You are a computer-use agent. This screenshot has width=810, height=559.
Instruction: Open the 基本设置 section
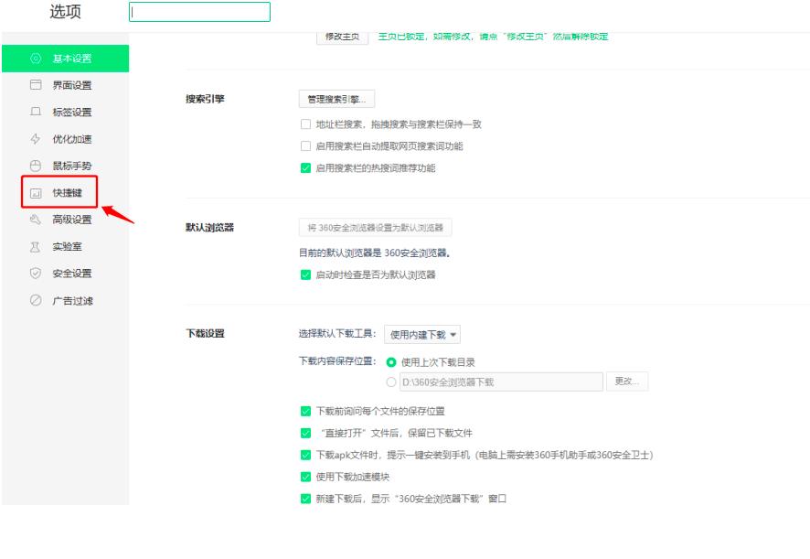66,59
